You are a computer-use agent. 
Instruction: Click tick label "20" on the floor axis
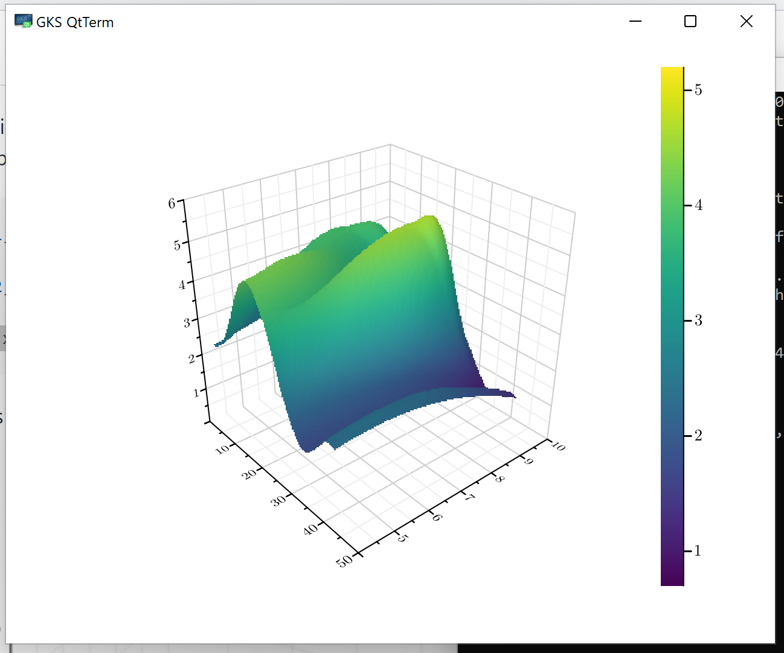[249, 474]
